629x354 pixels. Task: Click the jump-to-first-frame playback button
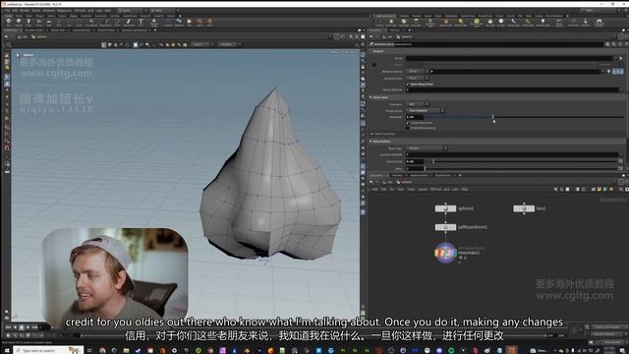pos(9,327)
